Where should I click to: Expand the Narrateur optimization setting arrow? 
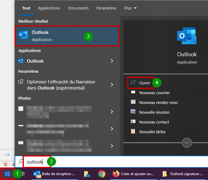click(x=112, y=85)
